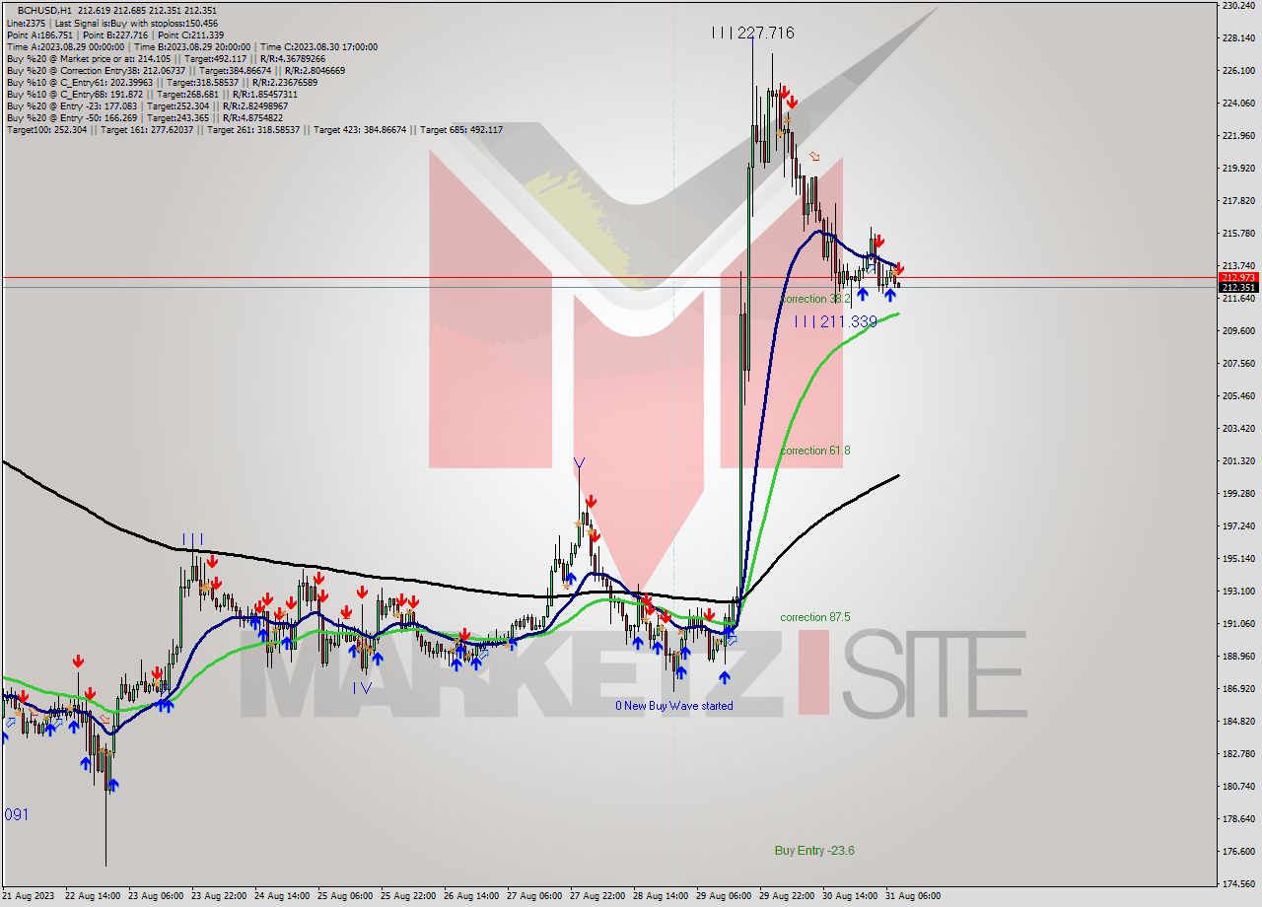The image size is (1262, 907).
Task: Click 209.600 on the price axis
Action: pos(1237,330)
